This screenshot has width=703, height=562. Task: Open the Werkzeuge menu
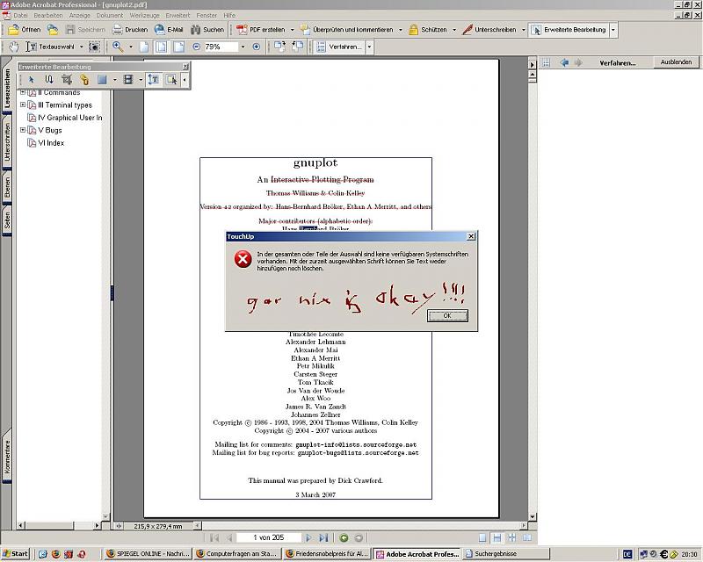pos(144,15)
